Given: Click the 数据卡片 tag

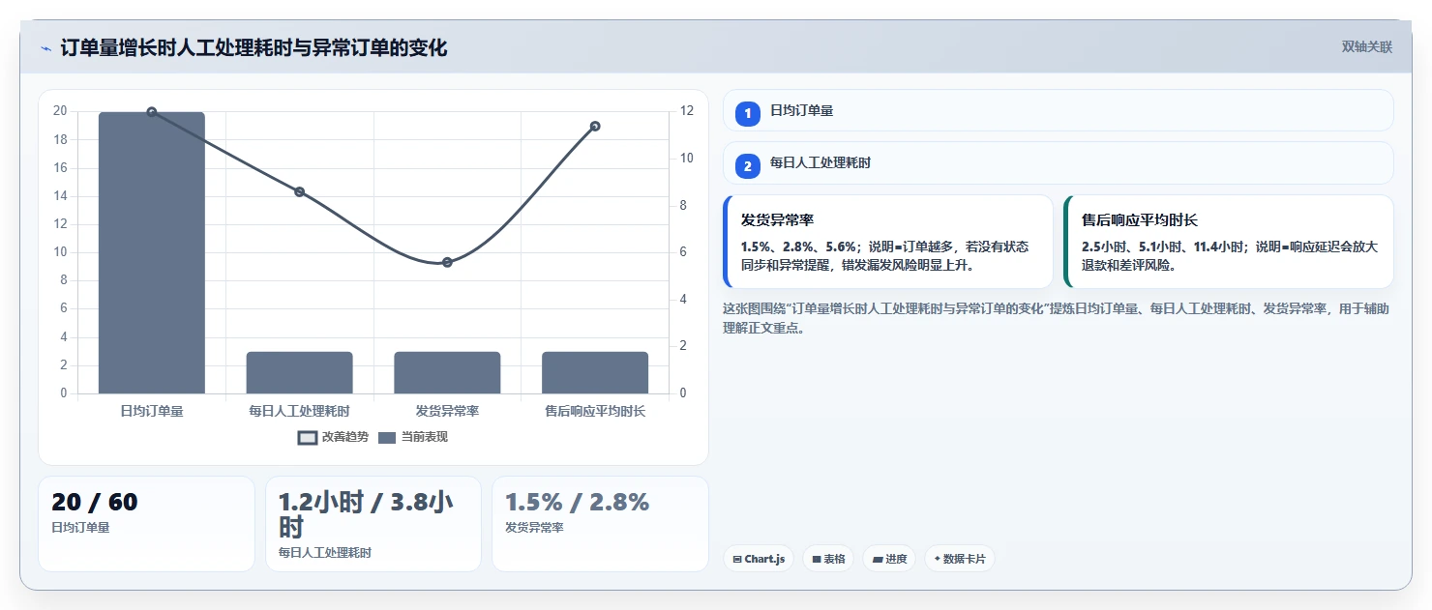Looking at the screenshot, I should tap(959, 559).
